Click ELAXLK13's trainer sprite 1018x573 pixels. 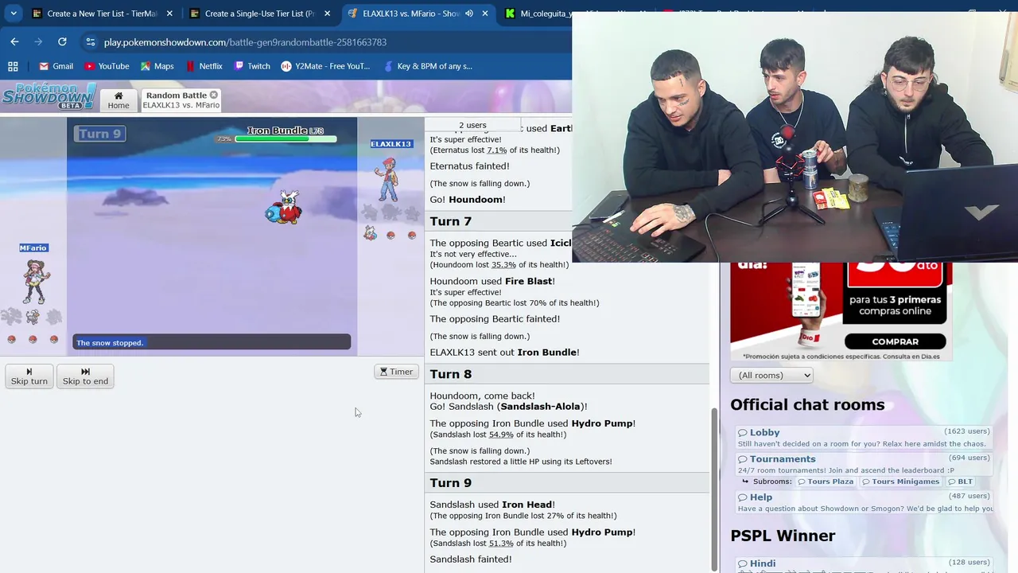tap(387, 179)
